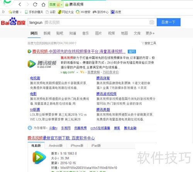193x172 pixels.
Task: Open the dropdown arrow beside v.qq.com
Action: (x=77, y=73)
